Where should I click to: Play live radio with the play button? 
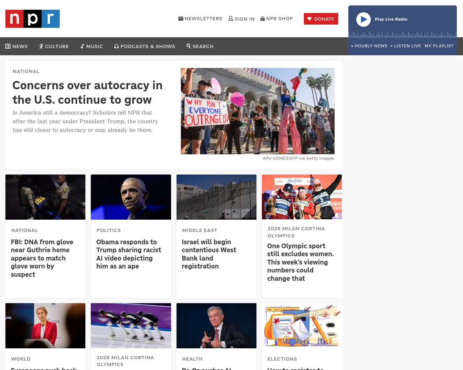click(x=364, y=20)
